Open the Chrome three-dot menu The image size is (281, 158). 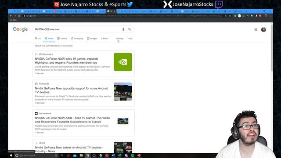tap(270, 16)
